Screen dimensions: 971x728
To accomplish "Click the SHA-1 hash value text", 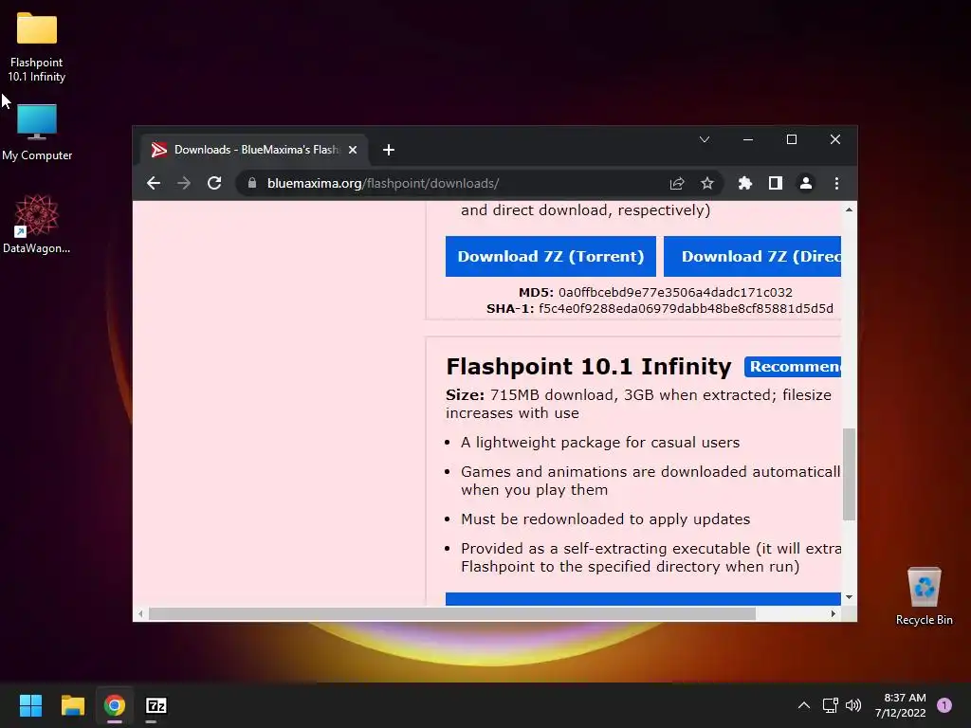I will click(x=686, y=308).
